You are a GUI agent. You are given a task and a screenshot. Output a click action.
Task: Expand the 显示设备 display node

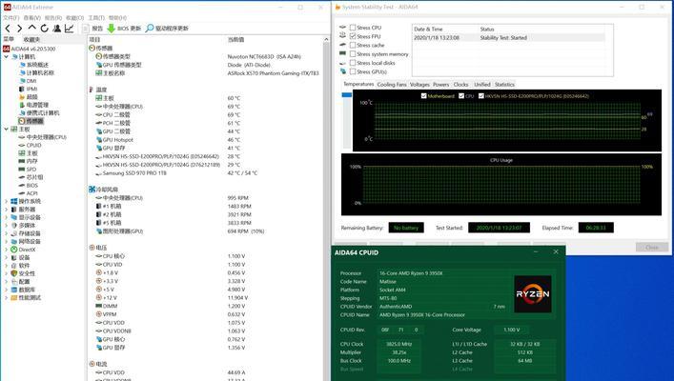pos(6,217)
